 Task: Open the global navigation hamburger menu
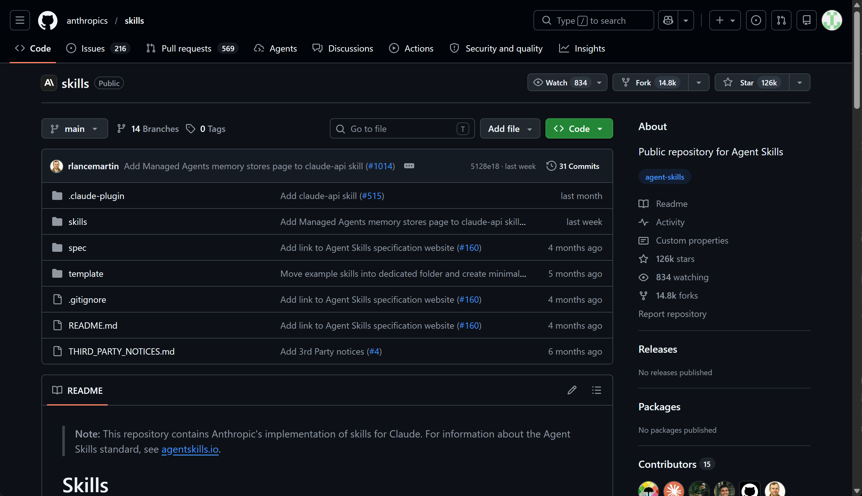tap(20, 21)
